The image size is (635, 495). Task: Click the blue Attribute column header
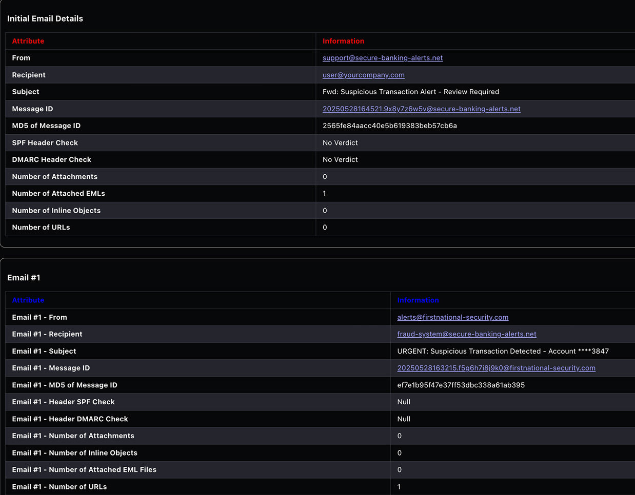(x=28, y=300)
